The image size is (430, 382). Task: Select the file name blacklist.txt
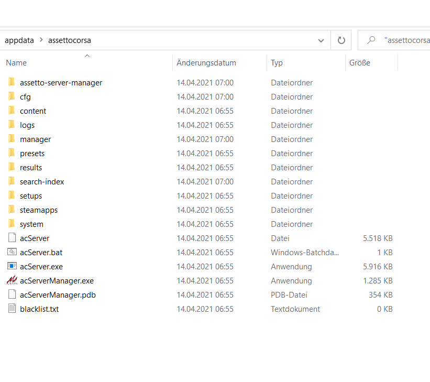[x=39, y=309]
